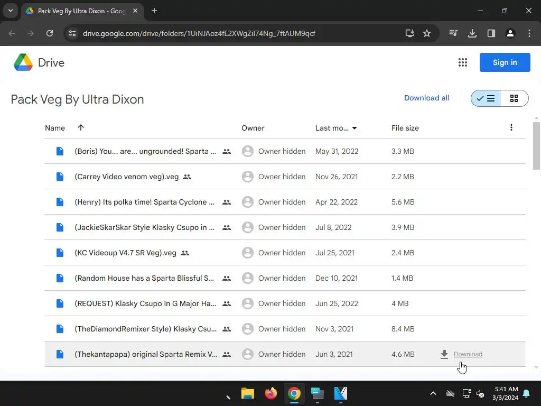This screenshot has height=406, width=541.
Task: Toggle the Chrome side panel
Action: tap(491, 33)
